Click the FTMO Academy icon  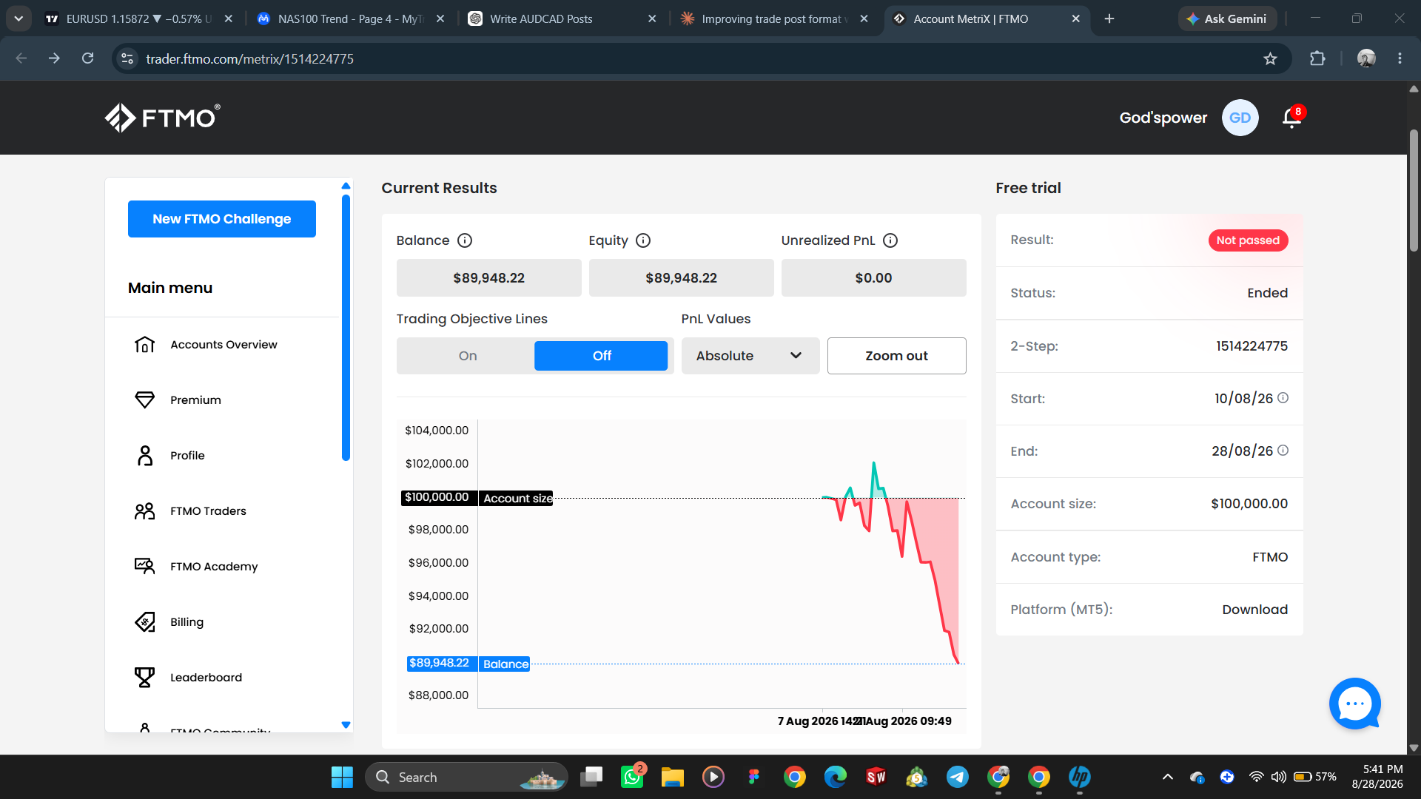coord(145,567)
